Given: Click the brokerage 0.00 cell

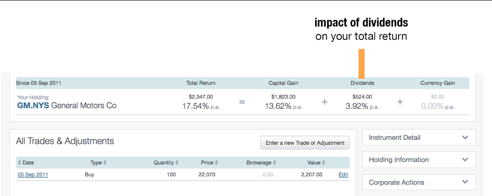Looking at the screenshot, I should click(268, 175).
